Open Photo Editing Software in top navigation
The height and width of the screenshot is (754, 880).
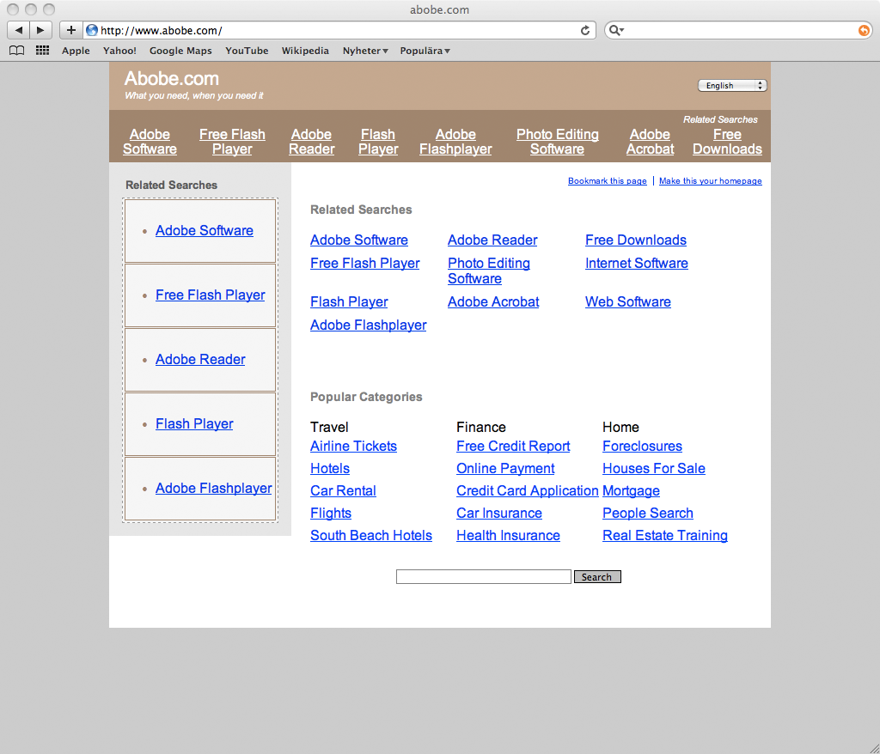(557, 142)
